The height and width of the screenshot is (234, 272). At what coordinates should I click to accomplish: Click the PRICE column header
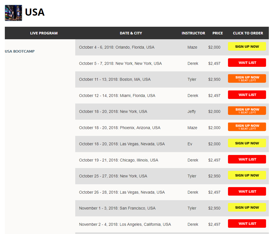point(217,33)
